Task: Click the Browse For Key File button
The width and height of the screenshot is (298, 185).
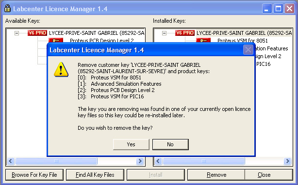Action: [34, 175]
